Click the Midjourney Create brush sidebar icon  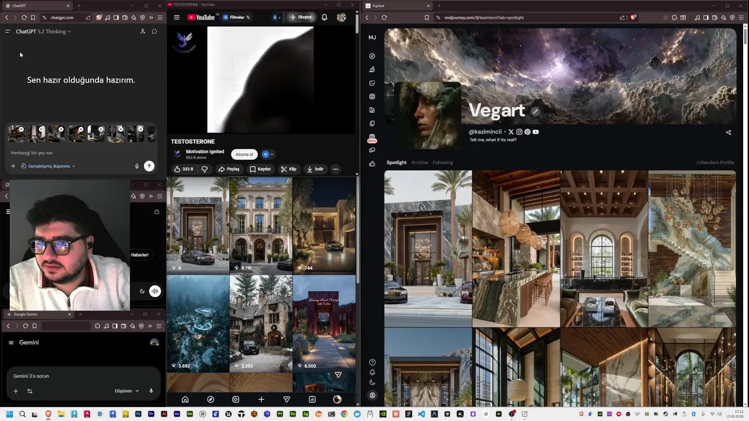(372, 70)
